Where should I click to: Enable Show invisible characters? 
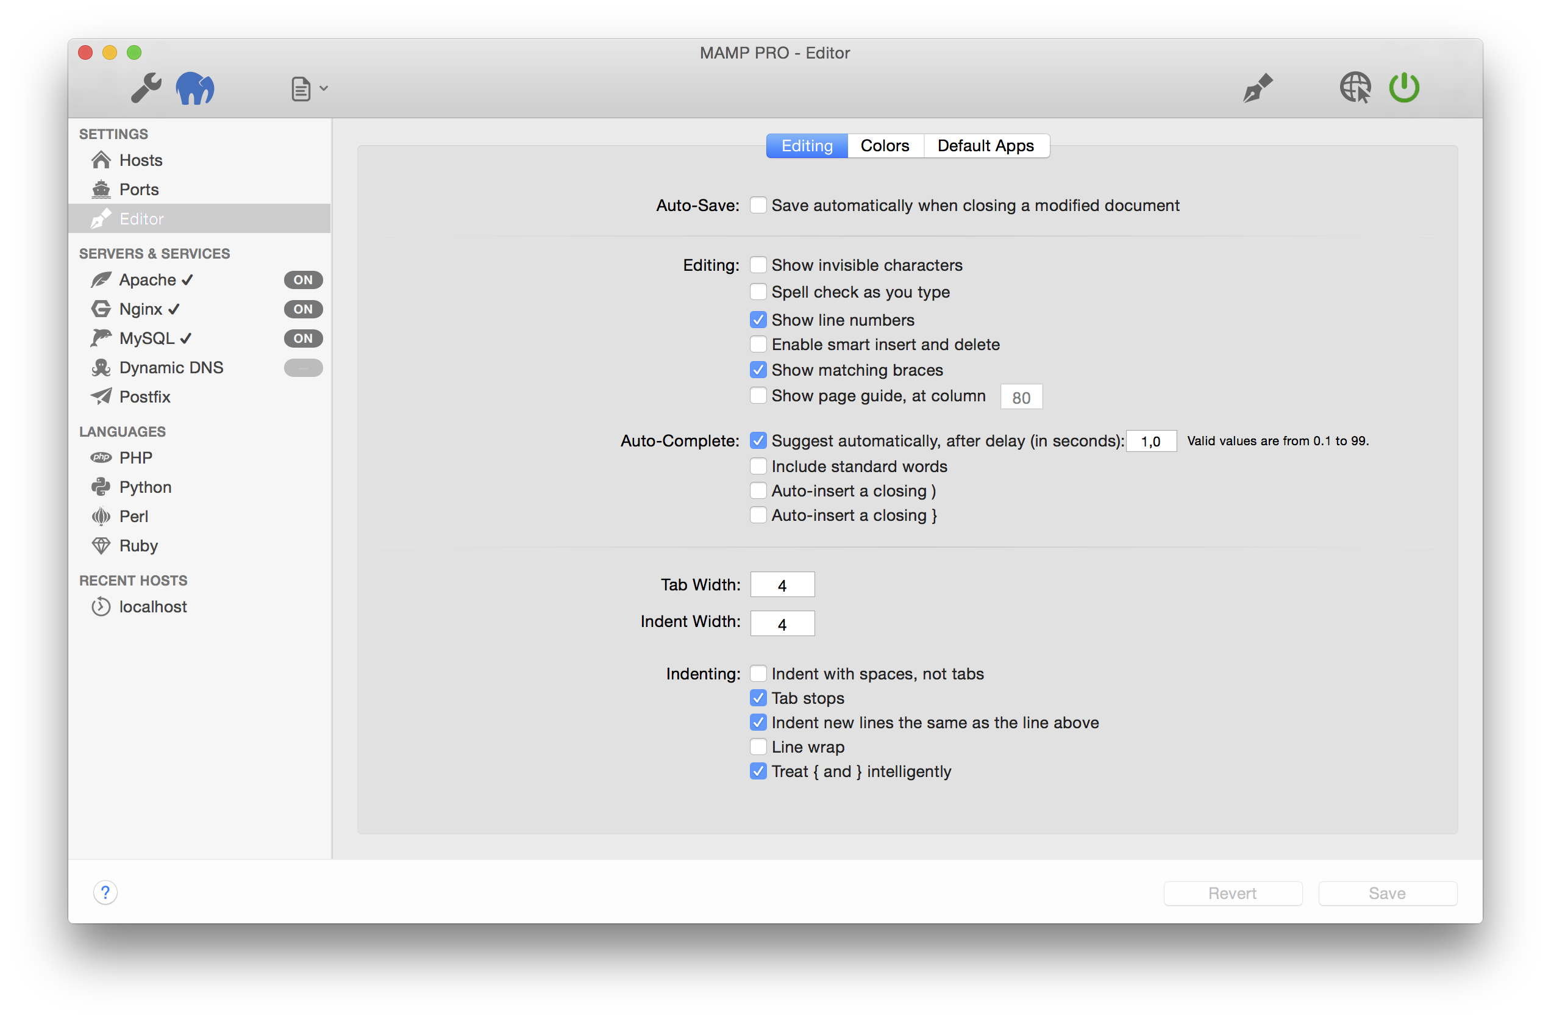click(758, 265)
